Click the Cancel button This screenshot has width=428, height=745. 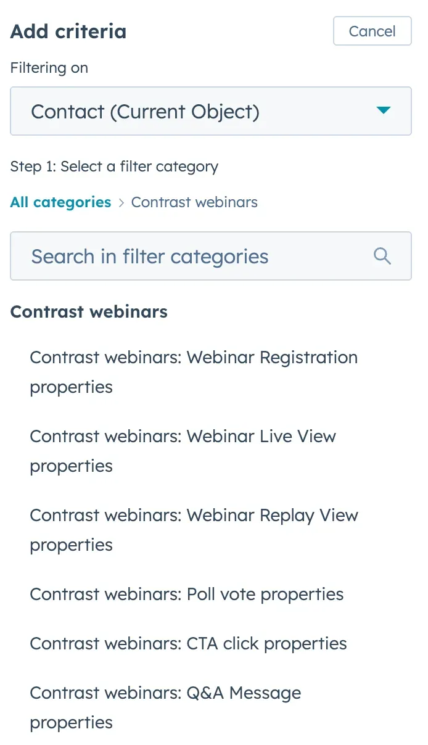coord(372,31)
